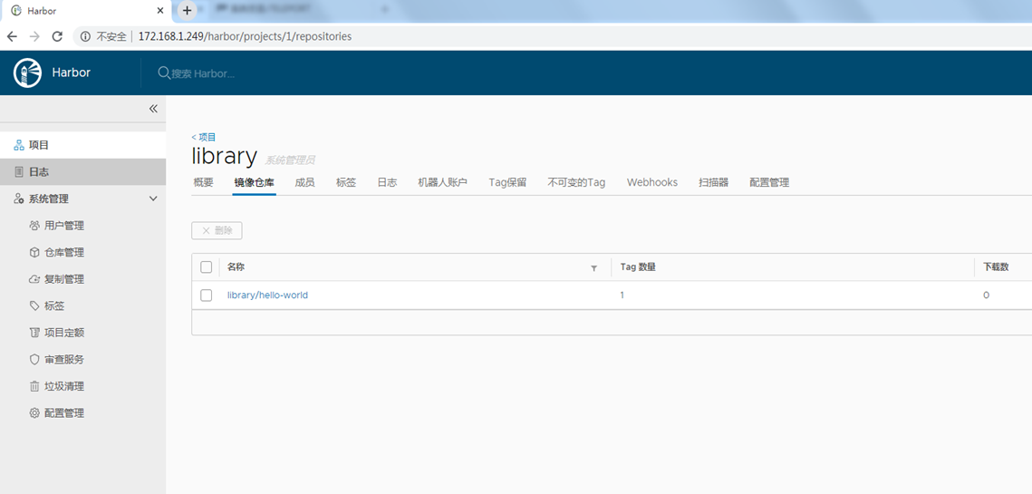Image resolution: width=1032 pixels, height=494 pixels.
Task: Open 审查服务 in the sidebar
Action: (x=63, y=360)
